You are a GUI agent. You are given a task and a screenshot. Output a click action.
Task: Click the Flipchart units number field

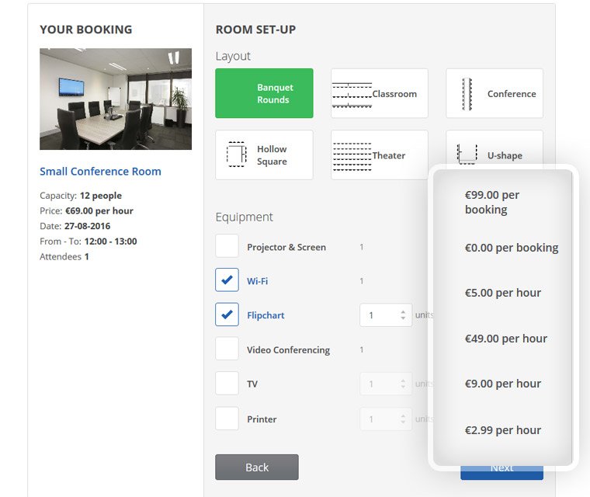[x=380, y=315]
